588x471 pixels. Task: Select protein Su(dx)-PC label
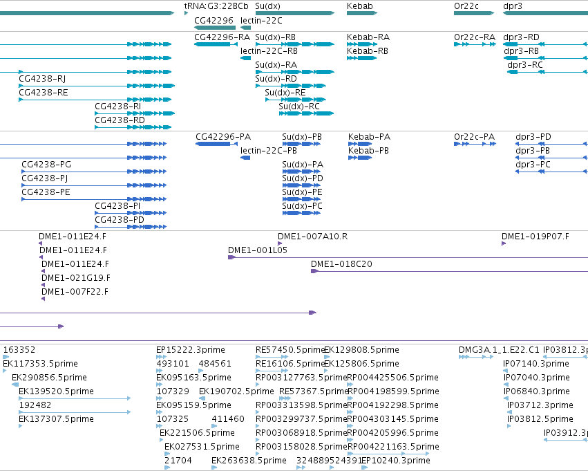pyautogui.click(x=302, y=206)
